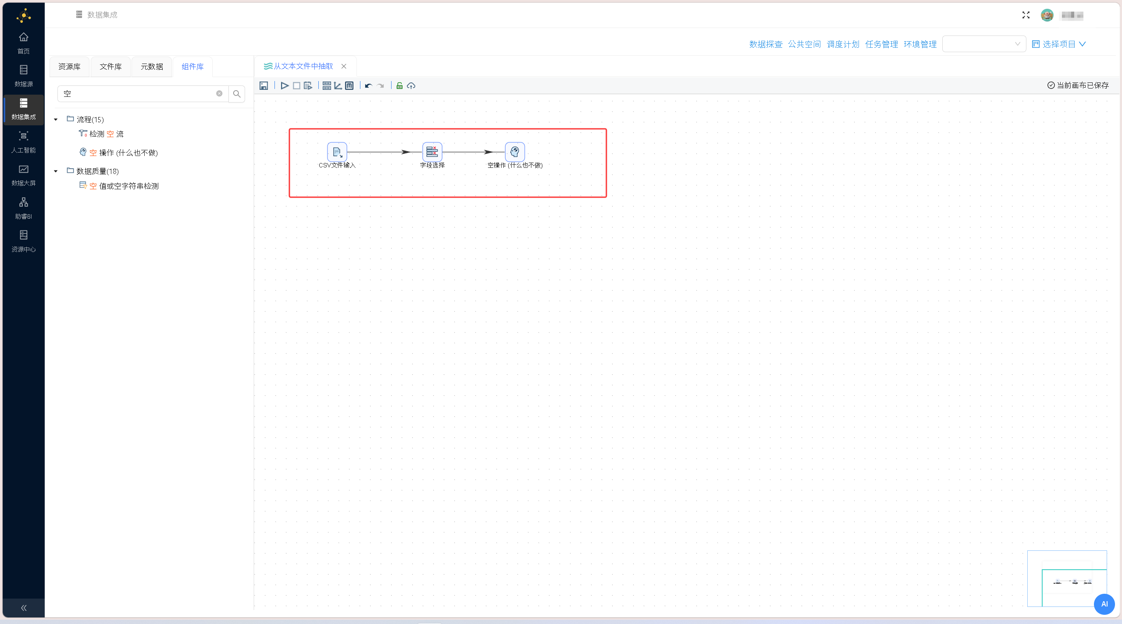Open 助睿BI in the left sidebar
Viewport: 1122px width, 624px height.
point(24,208)
